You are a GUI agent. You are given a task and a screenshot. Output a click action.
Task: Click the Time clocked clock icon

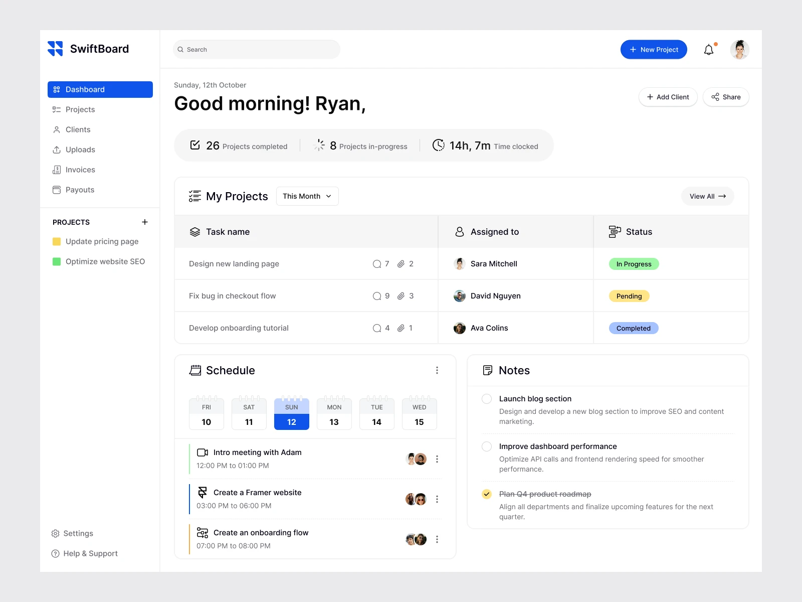point(439,145)
